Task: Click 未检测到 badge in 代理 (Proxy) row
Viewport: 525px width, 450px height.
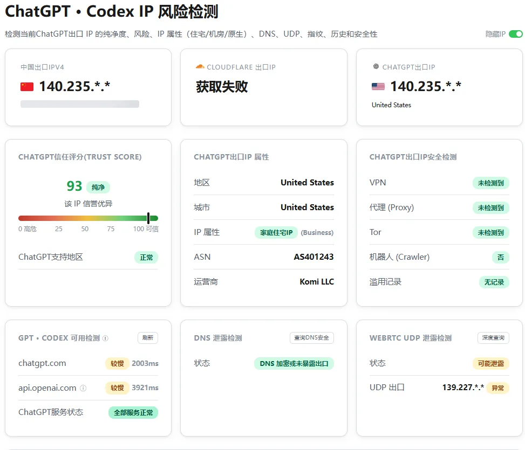Action: coord(491,208)
